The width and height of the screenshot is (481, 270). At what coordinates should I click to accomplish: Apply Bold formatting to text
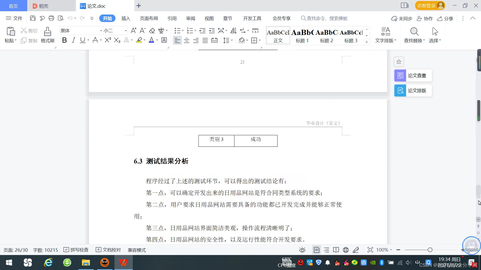[64, 40]
